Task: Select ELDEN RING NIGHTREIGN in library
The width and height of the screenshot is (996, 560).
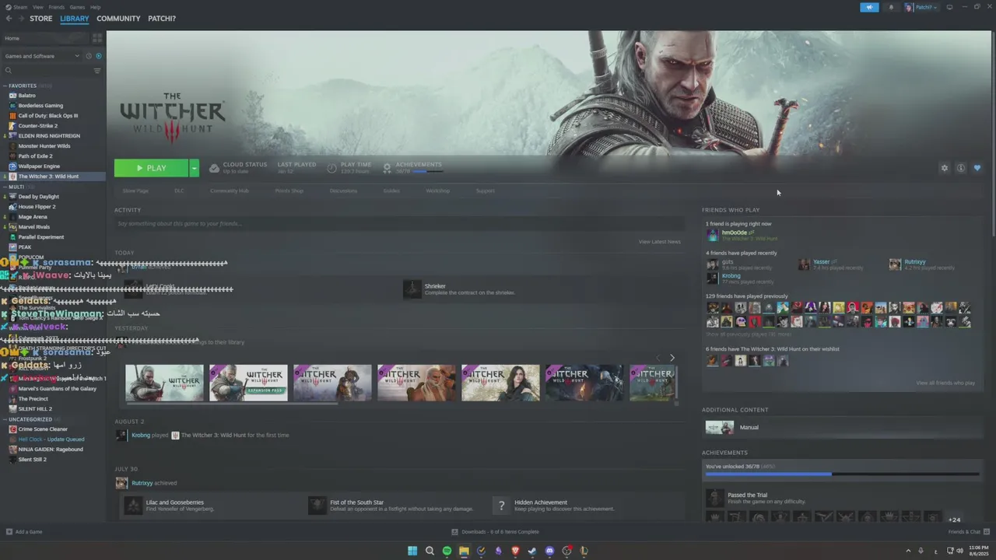Action: coord(49,136)
